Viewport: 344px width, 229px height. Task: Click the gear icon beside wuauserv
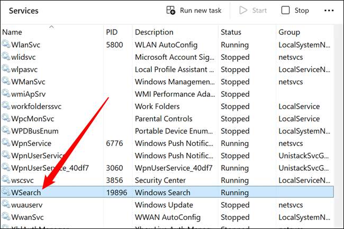6,204
